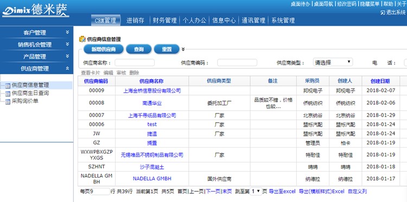This screenshot has width=407, height=202.
Task: Click the 退出系统 exit icon
Action: point(383,12)
